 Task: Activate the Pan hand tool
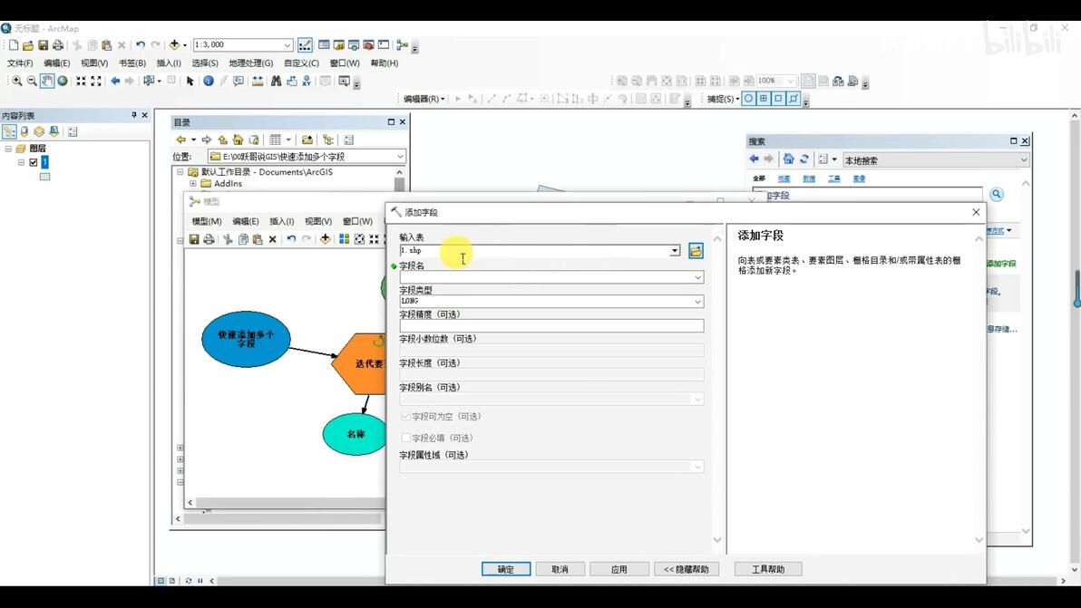click(x=47, y=81)
